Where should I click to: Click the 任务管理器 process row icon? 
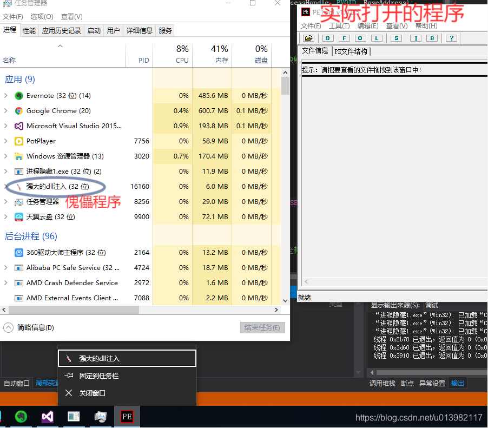(x=19, y=202)
